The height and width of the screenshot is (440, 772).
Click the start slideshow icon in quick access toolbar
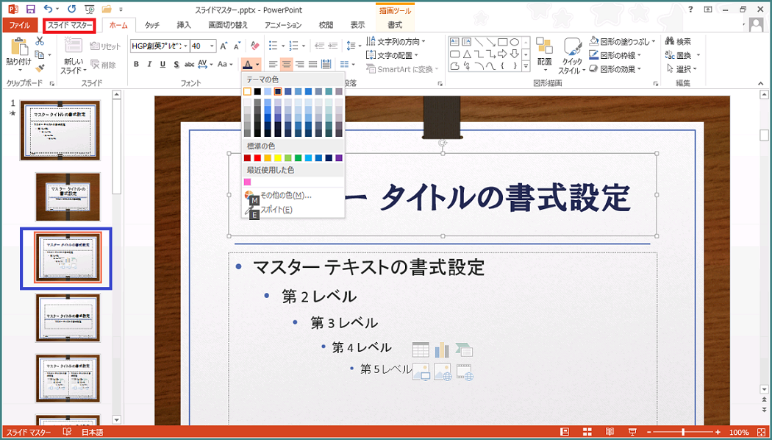coord(89,10)
